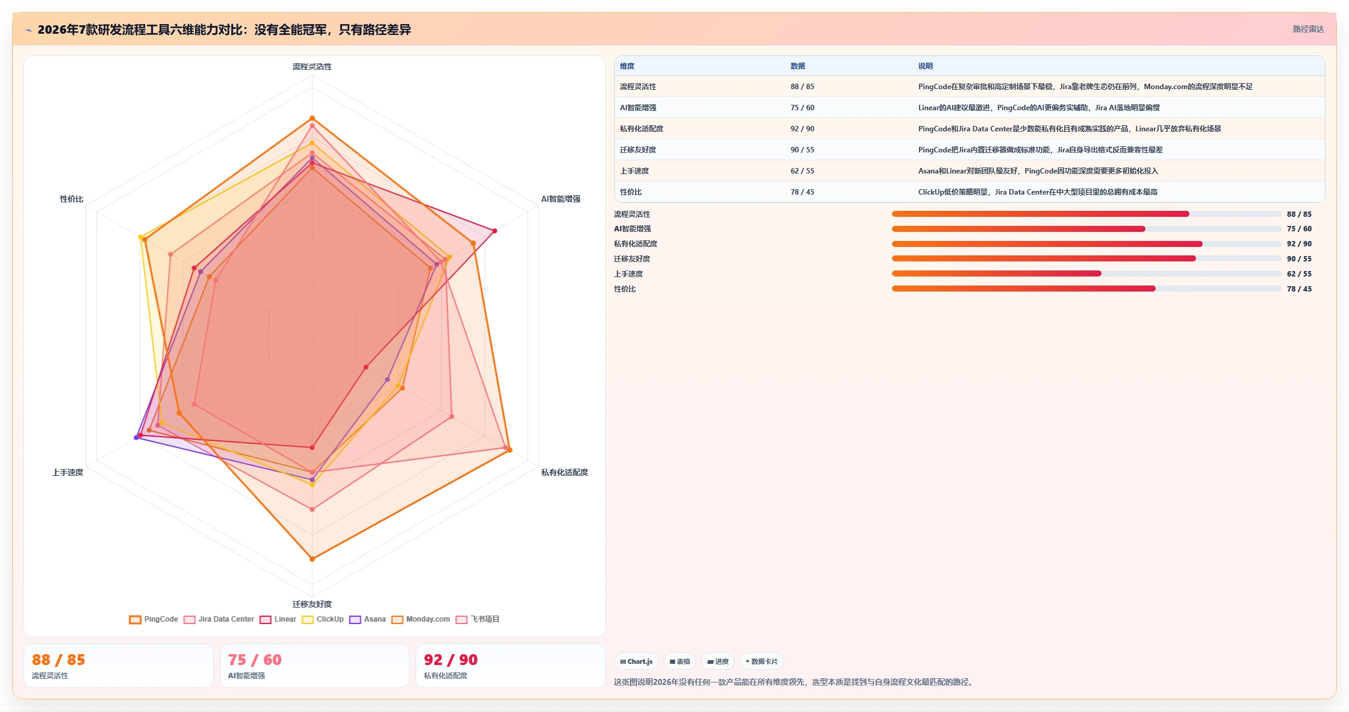Screen dimensions: 1349x712
Task: Click the 路径雷达 label in header
Action: [x=1308, y=29]
